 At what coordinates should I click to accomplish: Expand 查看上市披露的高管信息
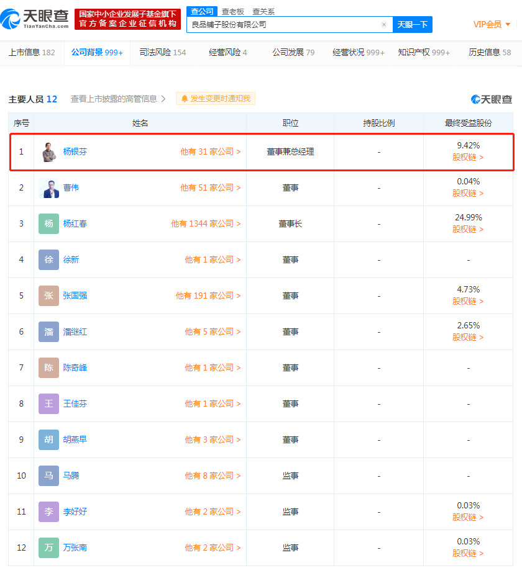click(118, 99)
